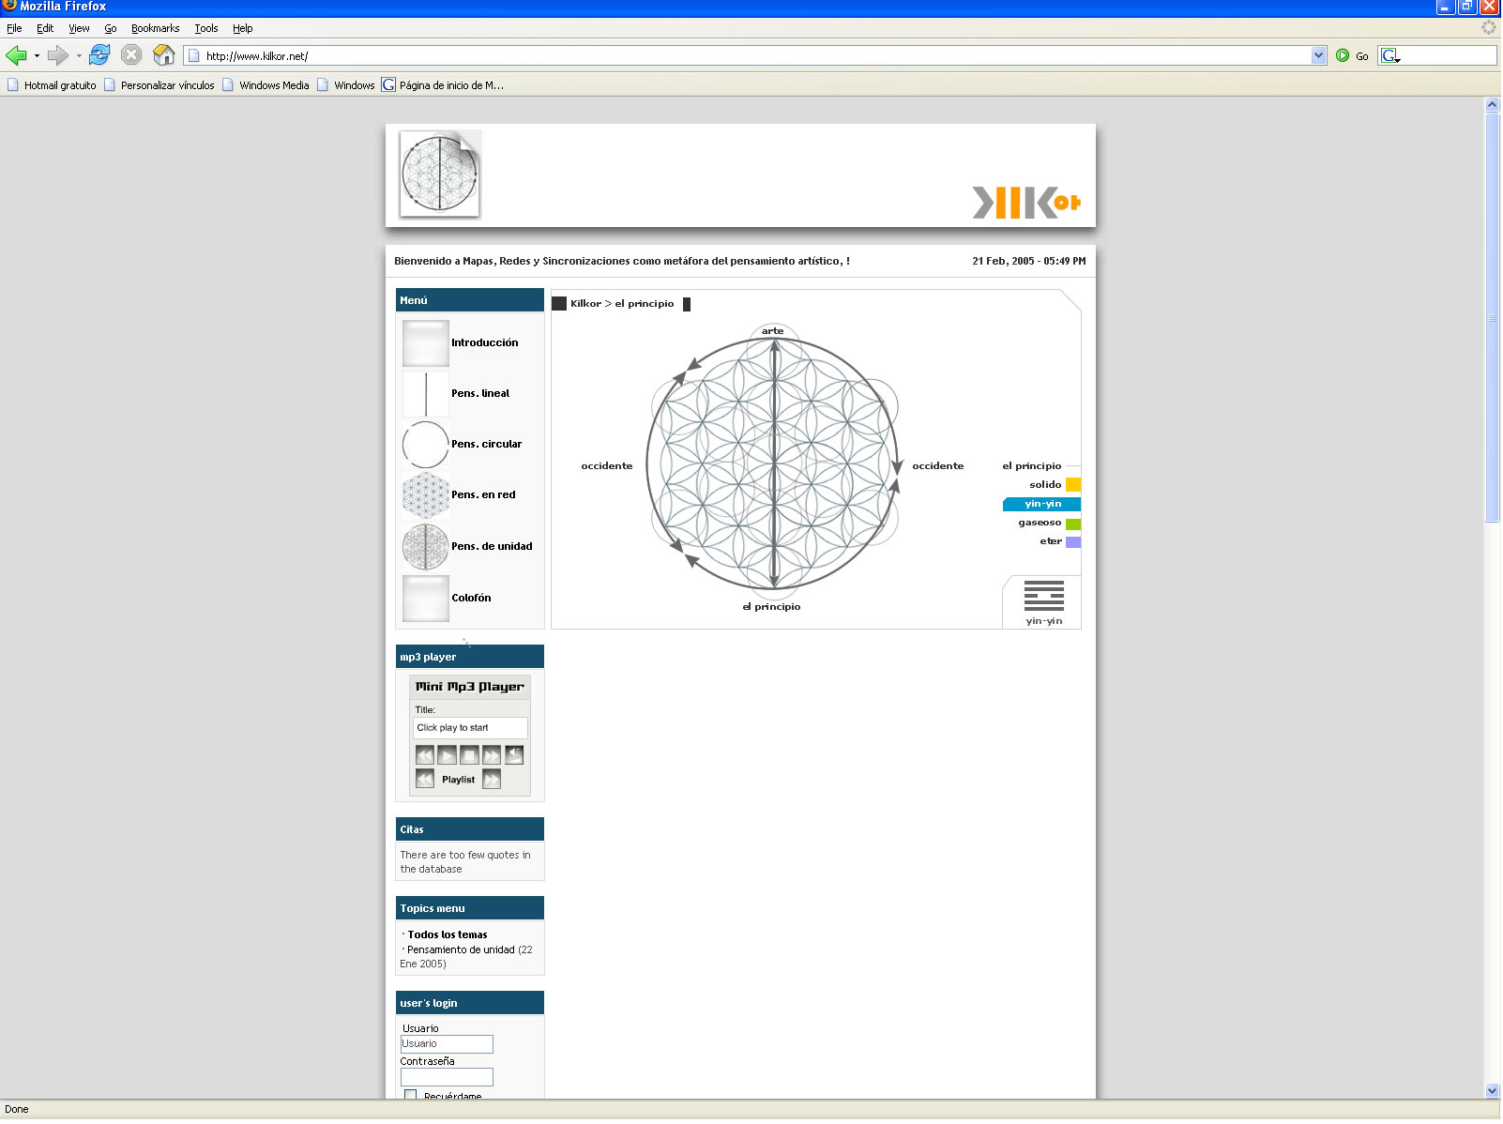The width and height of the screenshot is (1503, 1124).
Task: Tick the Recuérdame checkbox
Action: tap(410, 1096)
